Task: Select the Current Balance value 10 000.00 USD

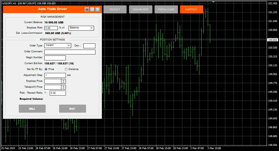Action: (54, 22)
